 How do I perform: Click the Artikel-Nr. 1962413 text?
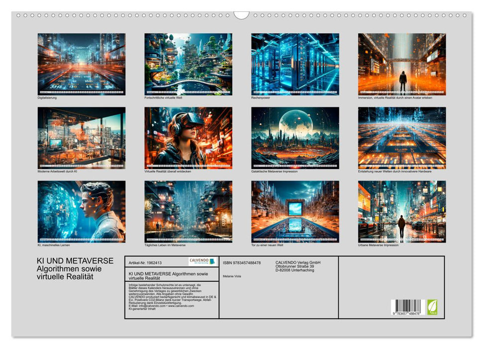145,263
